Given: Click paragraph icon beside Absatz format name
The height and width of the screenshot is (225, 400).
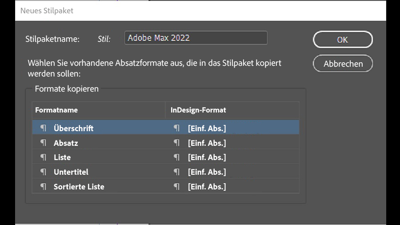Looking at the screenshot, I should pos(43,143).
